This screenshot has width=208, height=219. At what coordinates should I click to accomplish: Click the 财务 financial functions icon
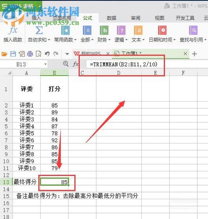pos(104,30)
